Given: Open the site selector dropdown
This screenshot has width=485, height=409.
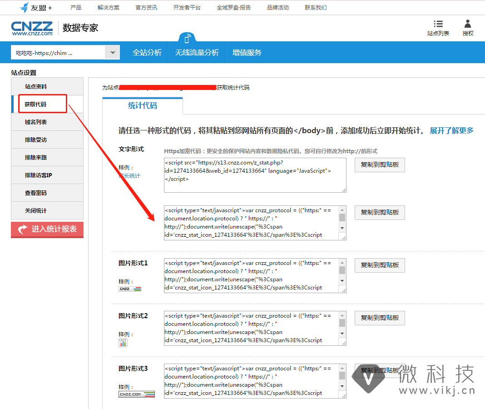Looking at the screenshot, I should point(112,53).
